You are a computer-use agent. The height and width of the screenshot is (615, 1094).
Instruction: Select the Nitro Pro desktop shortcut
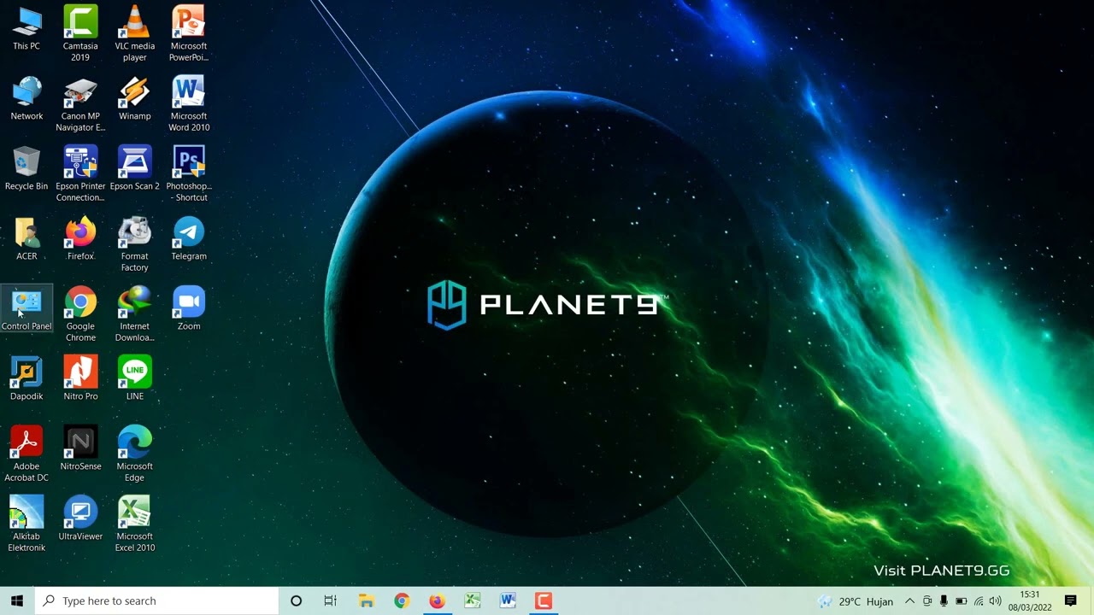[80, 378]
